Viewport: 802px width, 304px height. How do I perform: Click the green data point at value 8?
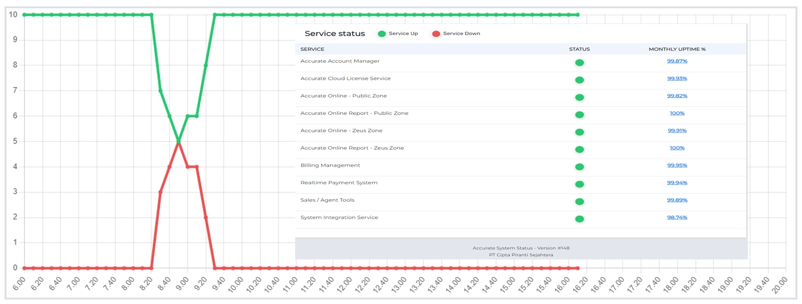coord(206,65)
